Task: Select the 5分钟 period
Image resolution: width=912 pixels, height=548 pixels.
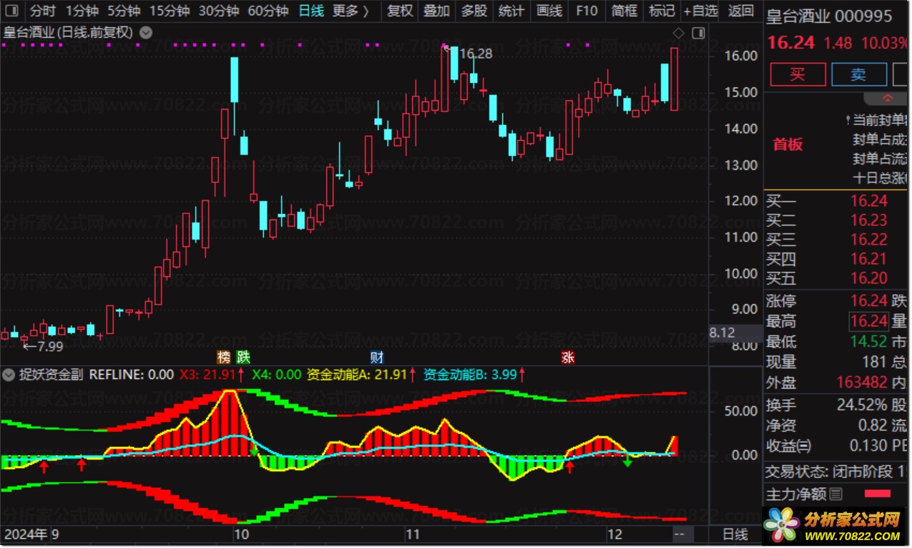Action: [124, 11]
